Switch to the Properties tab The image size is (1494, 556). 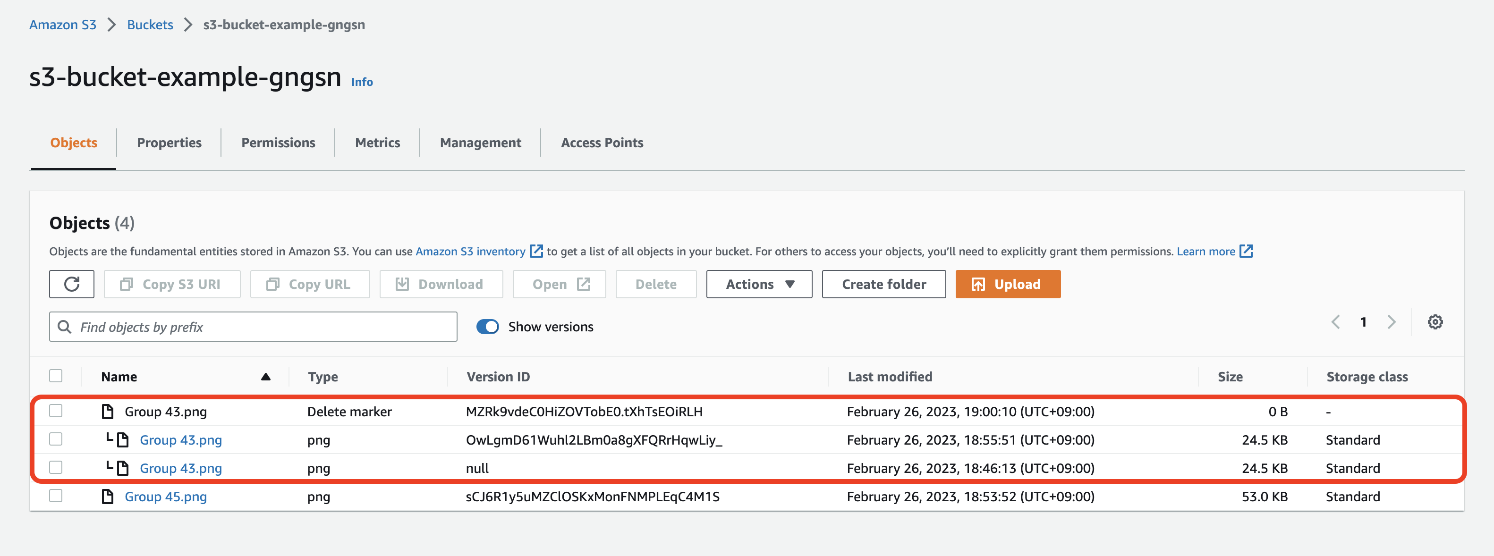click(x=170, y=143)
